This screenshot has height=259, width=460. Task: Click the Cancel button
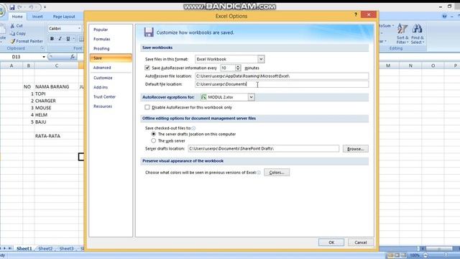point(360,242)
